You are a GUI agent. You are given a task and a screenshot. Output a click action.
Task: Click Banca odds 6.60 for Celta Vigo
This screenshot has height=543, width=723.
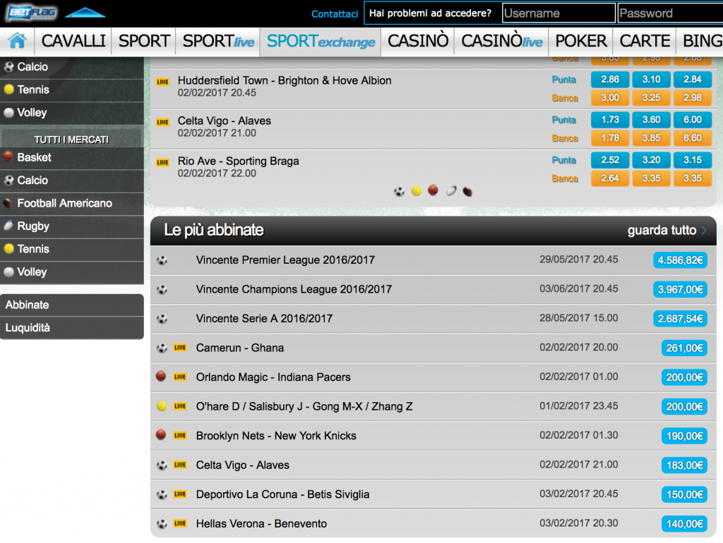click(x=693, y=138)
